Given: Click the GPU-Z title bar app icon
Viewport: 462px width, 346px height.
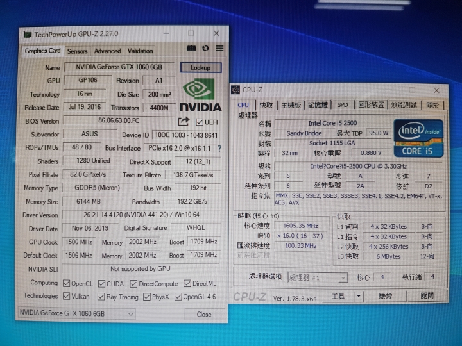Looking at the screenshot, I should pyautogui.click(x=28, y=35).
